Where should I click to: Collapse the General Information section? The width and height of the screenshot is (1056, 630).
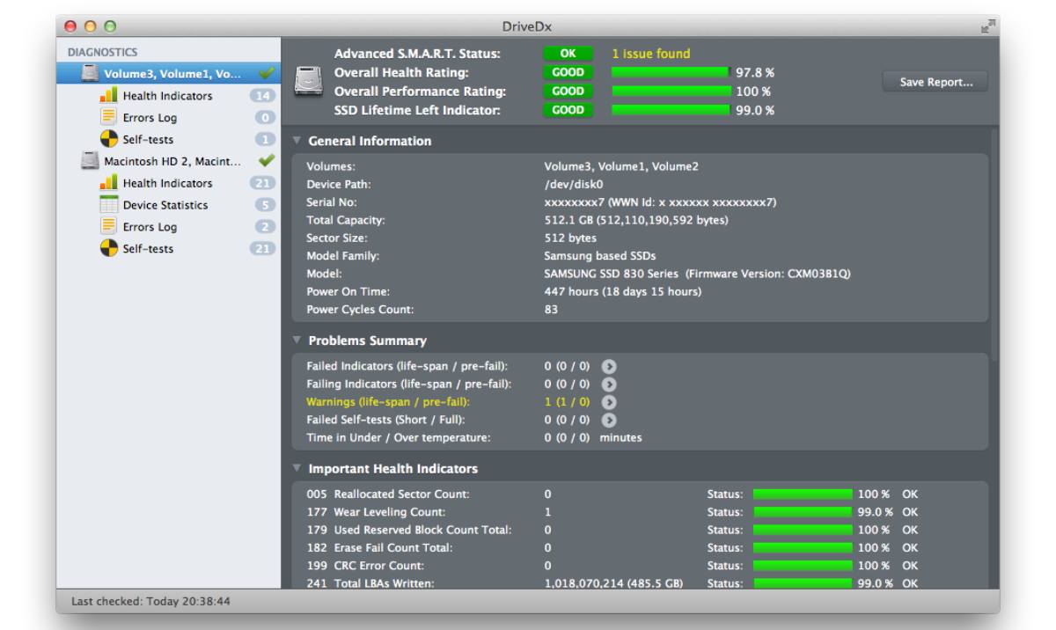pyautogui.click(x=297, y=141)
